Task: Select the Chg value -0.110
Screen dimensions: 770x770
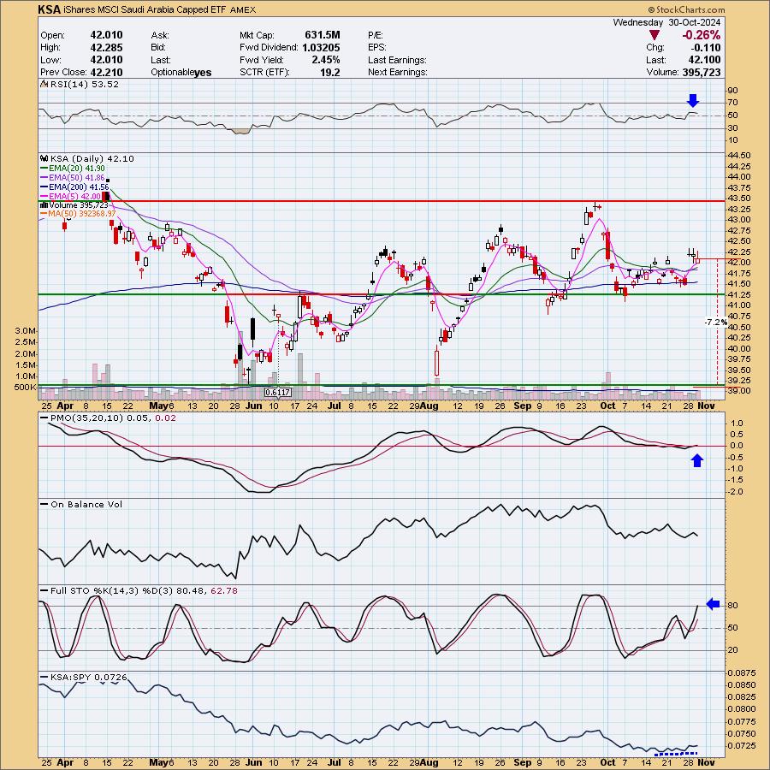Action: pos(705,48)
